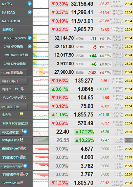Click the ユーロドル rate 1.0645
Screen dimensions: 133x187
(x=86, y=89)
